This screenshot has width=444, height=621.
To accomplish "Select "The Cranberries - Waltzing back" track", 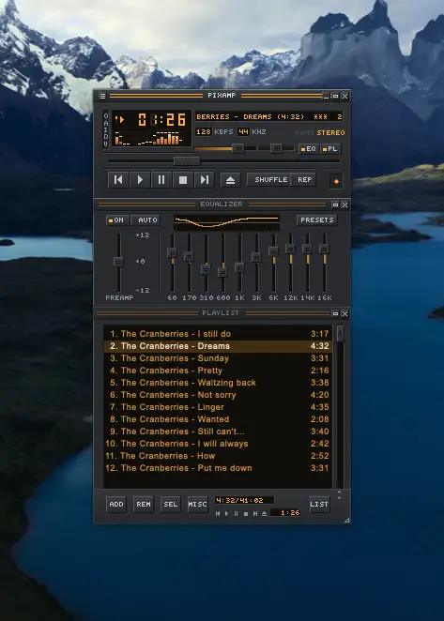I will [218, 383].
